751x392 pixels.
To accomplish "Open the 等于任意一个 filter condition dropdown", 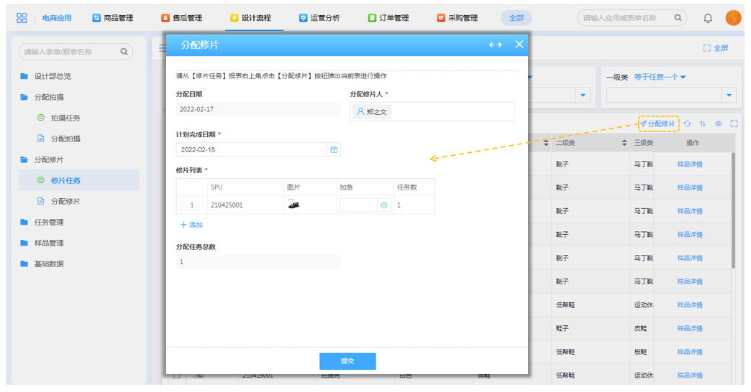I will coord(660,77).
